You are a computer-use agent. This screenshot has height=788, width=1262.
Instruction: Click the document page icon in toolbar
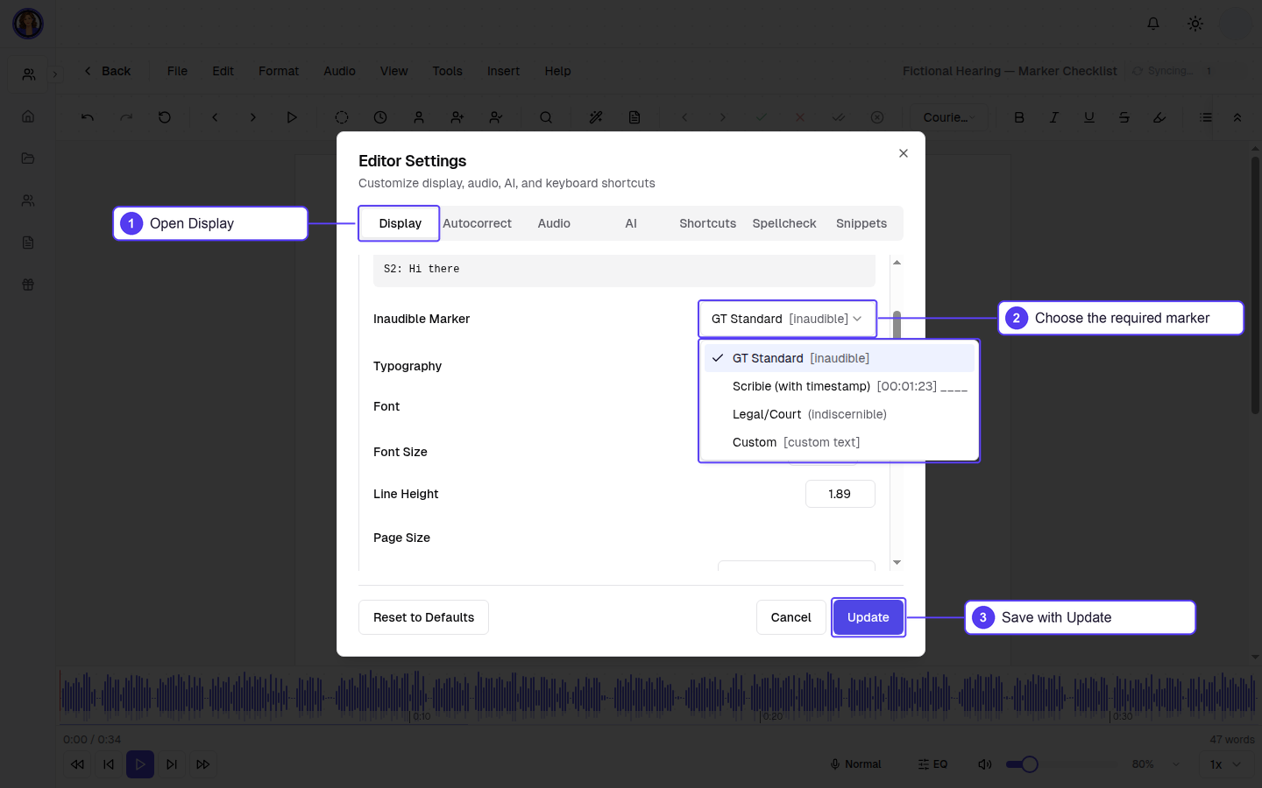635,117
